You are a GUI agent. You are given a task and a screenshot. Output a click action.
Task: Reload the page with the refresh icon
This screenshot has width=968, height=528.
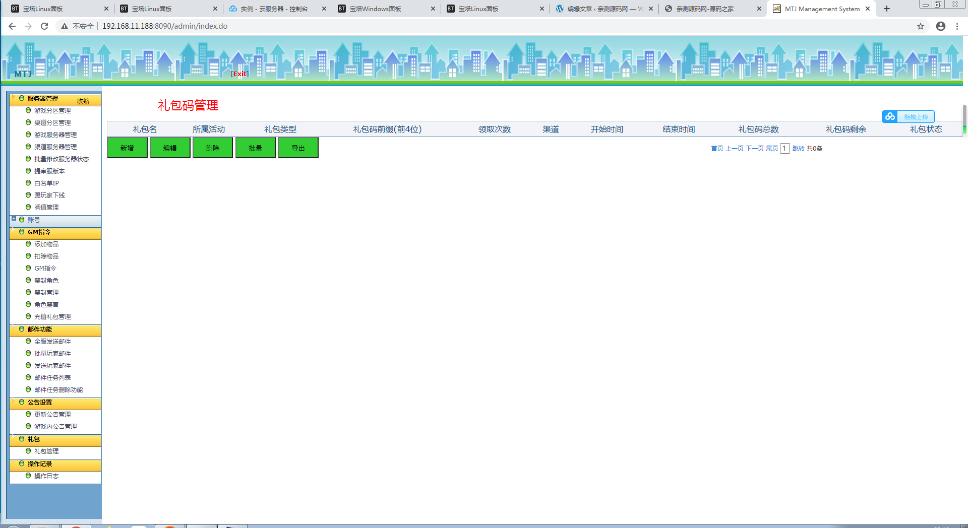44,26
